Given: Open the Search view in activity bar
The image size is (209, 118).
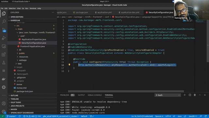Looking at the screenshot, I should [4, 22].
